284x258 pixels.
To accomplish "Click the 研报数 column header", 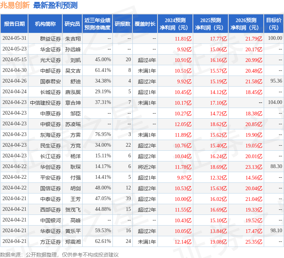I will coord(122,24).
